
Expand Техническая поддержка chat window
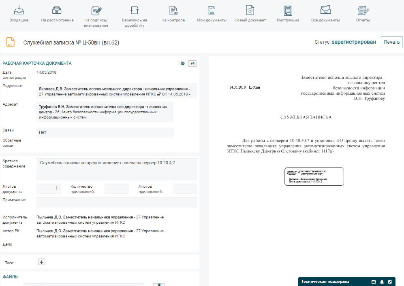(x=374, y=282)
